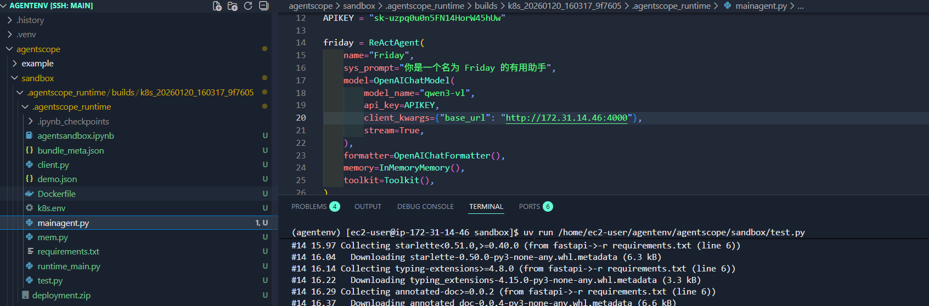Open mem.py file

point(53,237)
